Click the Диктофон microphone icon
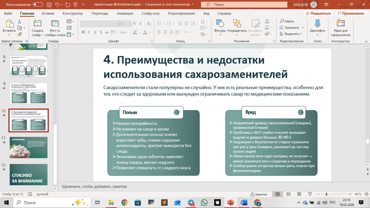This screenshot has height=208, width=370. [317, 24]
